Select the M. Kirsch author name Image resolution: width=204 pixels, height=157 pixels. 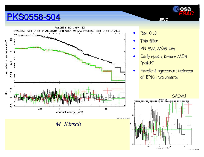point(68,124)
